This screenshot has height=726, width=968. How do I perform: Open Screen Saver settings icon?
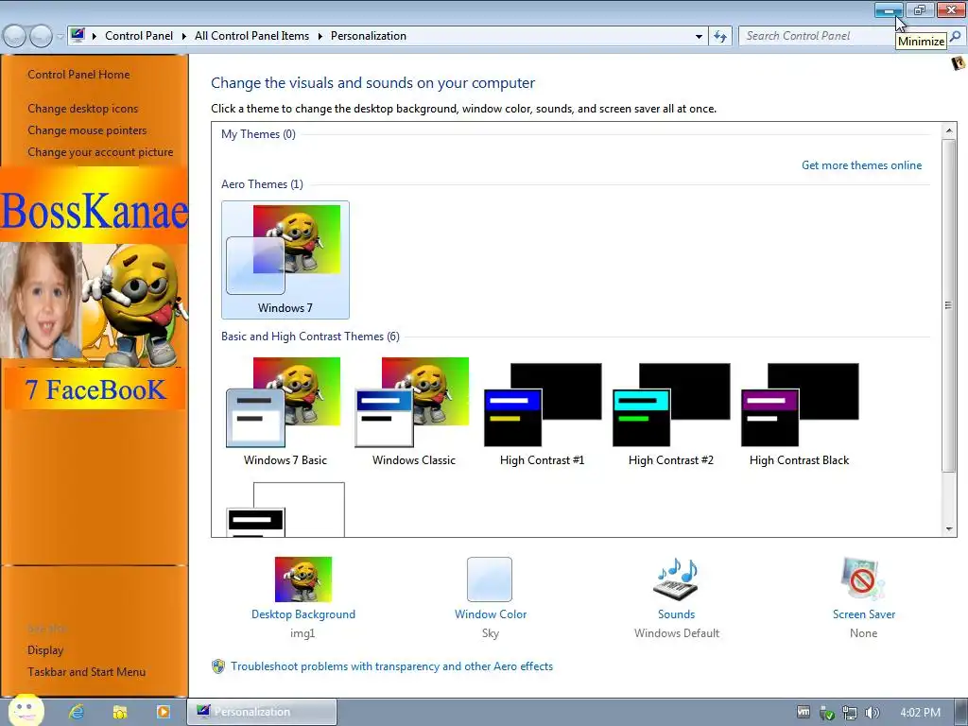point(863,579)
